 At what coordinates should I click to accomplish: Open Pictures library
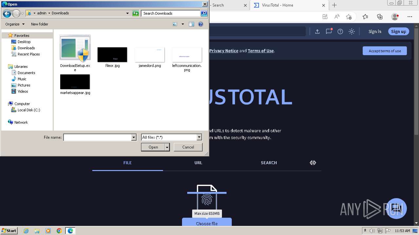pyautogui.click(x=24, y=85)
